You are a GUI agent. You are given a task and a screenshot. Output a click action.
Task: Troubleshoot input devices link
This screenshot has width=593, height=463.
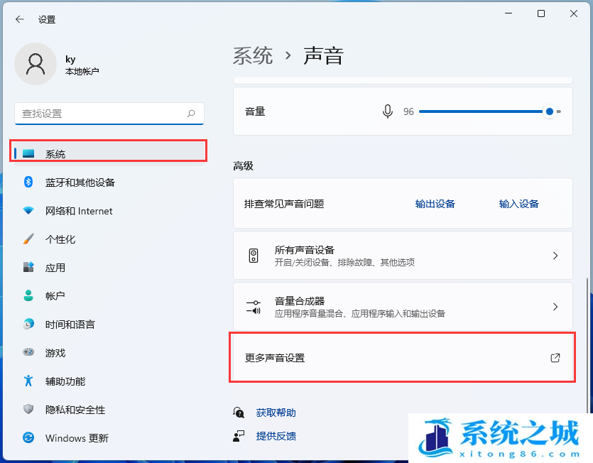coord(518,204)
